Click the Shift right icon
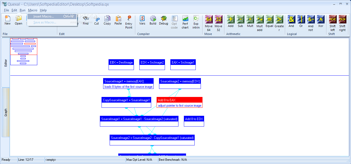Screen dimensions: 351x164 coord(342,19)
